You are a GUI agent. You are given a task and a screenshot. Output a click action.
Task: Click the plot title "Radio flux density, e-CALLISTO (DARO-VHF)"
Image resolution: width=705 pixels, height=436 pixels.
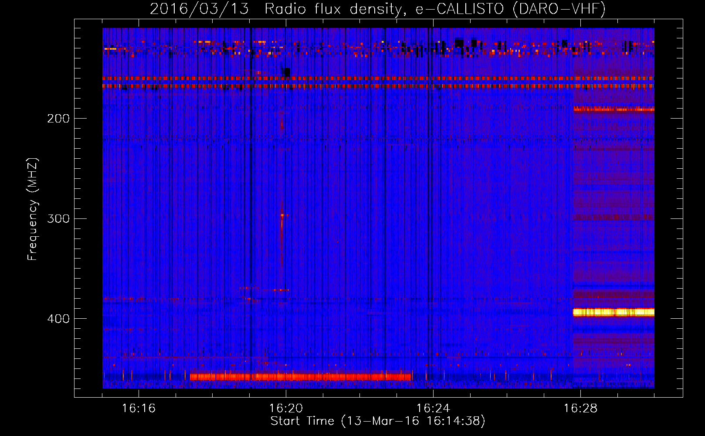(x=435, y=9)
